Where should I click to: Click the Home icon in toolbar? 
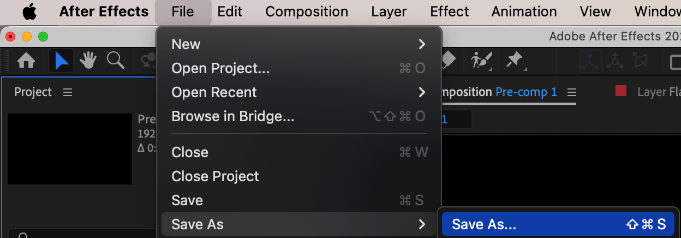pyautogui.click(x=26, y=61)
